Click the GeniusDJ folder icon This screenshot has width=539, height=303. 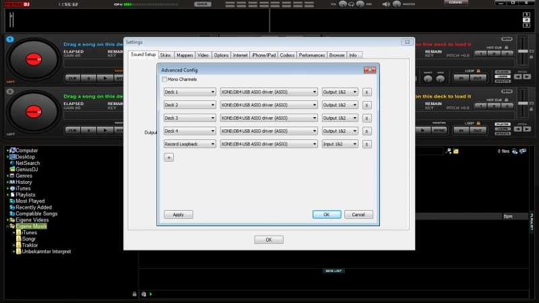[12, 169]
